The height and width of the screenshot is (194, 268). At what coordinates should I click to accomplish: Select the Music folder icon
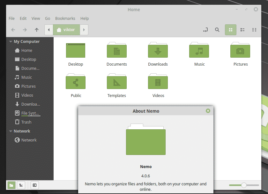(199, 50)
